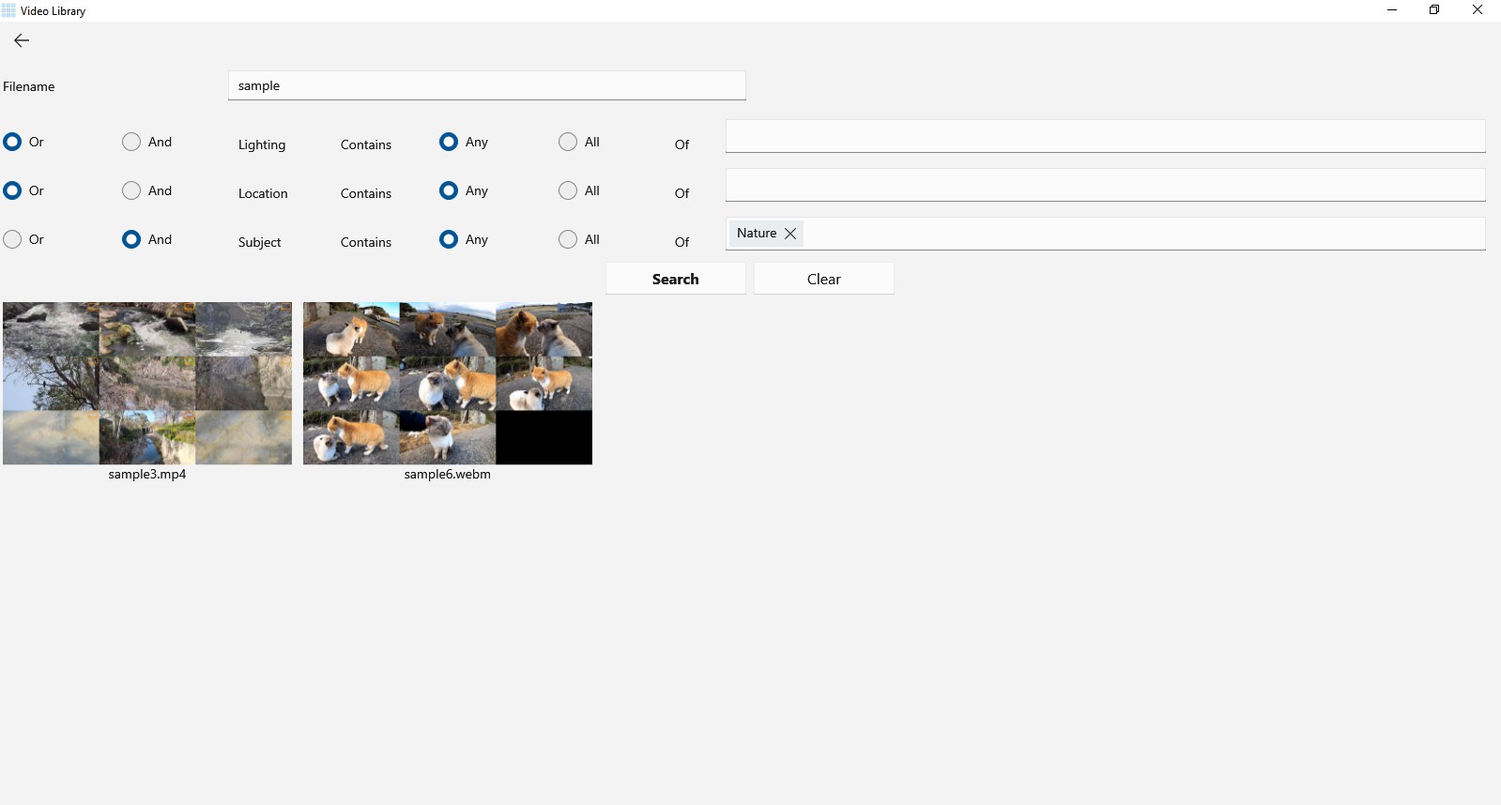Screen dimensions: 1501x805
Task: Click the Lighting label
Action: 262,144
